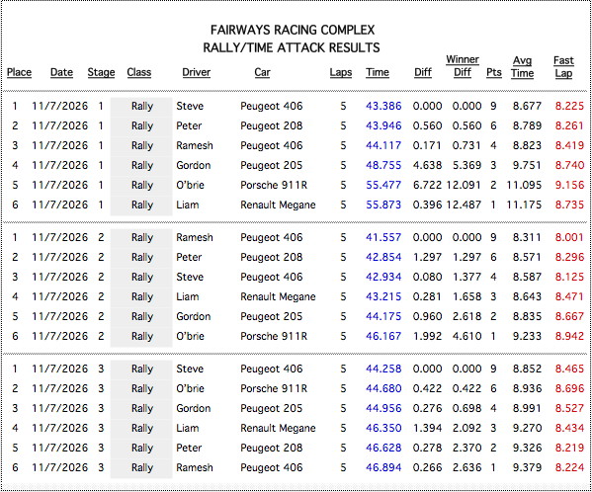The width and height of the screenshot is (592, 492).
Task: Select Steve's stage 1 time 43.386
Action: pyautogui.click(x=383, y=106)
